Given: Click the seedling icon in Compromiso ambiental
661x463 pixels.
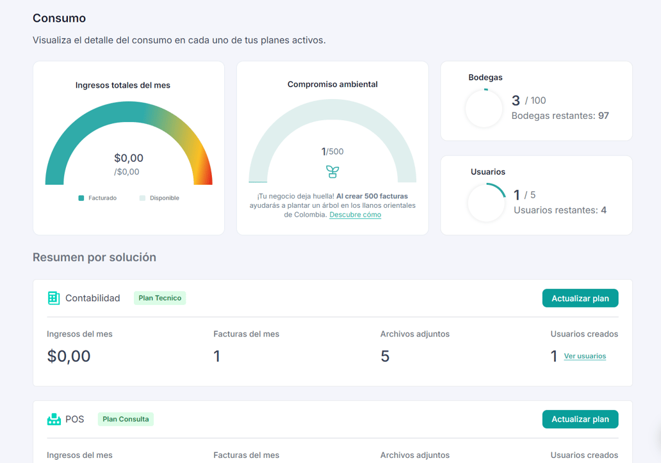Looking at the screenshot, I should pos(332,173).
